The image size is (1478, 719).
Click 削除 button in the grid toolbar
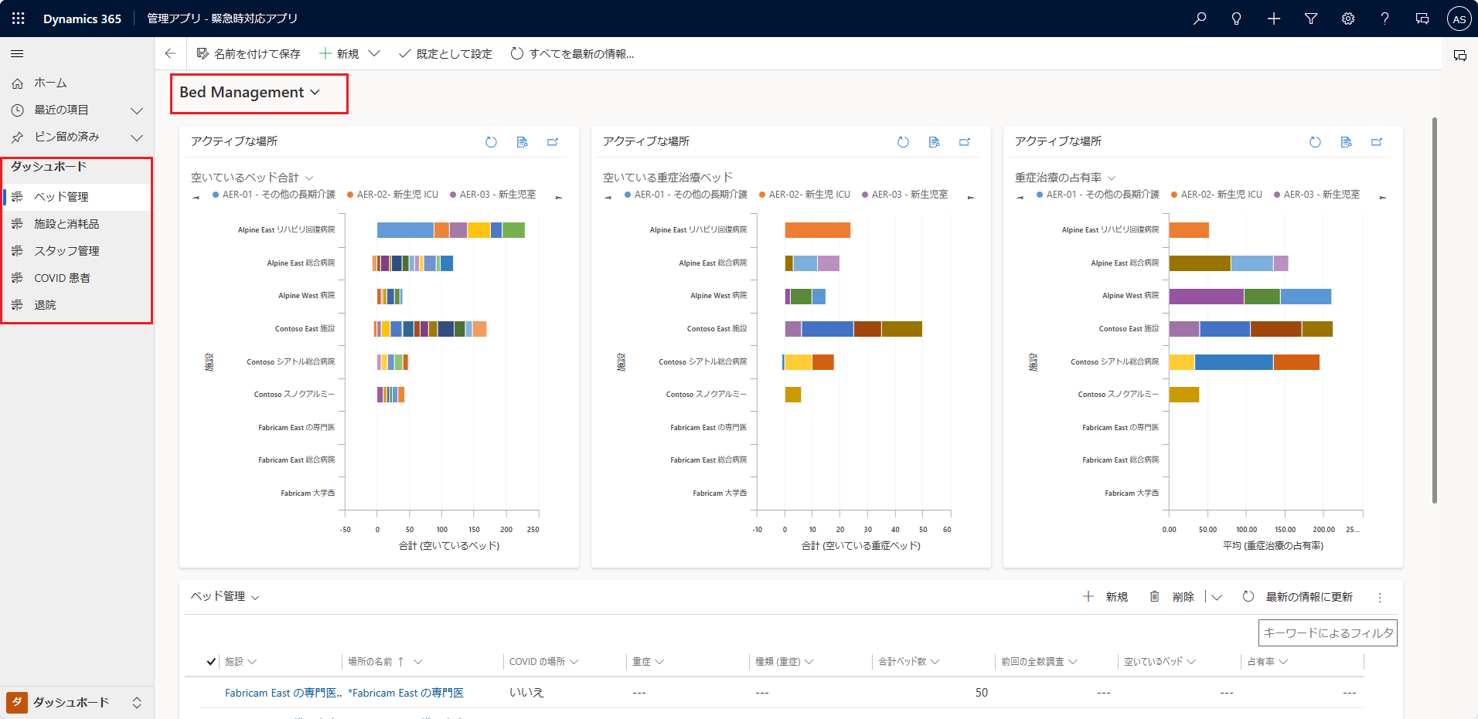tap(1172, 597)
